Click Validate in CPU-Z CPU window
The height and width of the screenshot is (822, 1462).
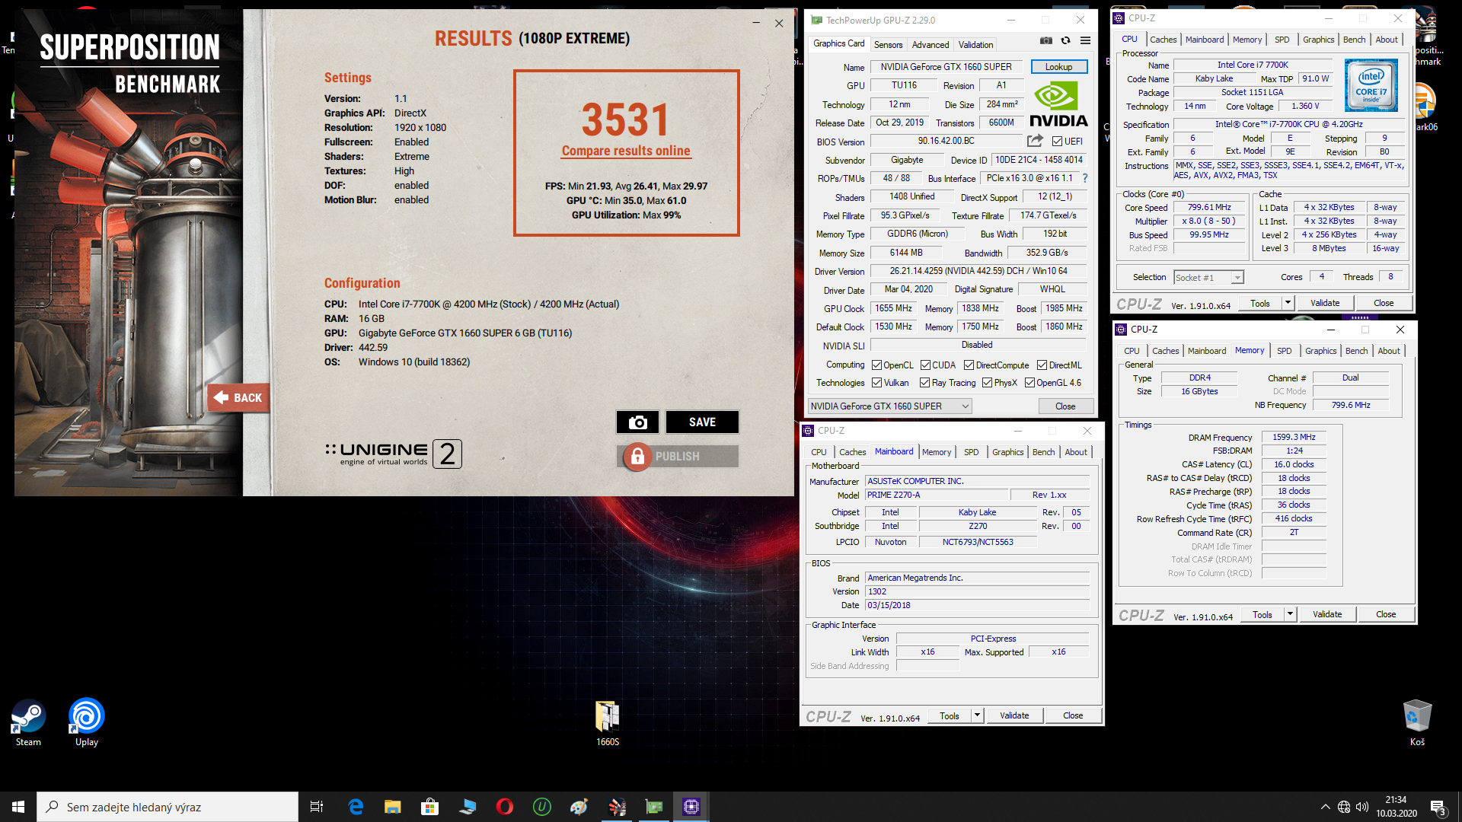pos(1324,303)
